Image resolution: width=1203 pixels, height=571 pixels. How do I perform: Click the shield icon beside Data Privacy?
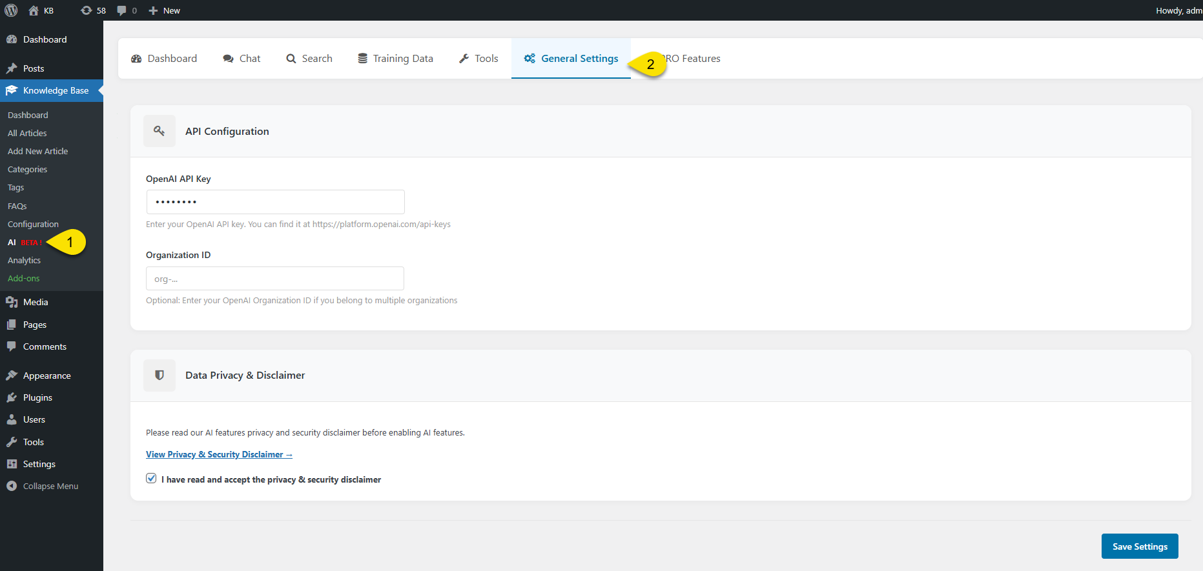[159, 376]
